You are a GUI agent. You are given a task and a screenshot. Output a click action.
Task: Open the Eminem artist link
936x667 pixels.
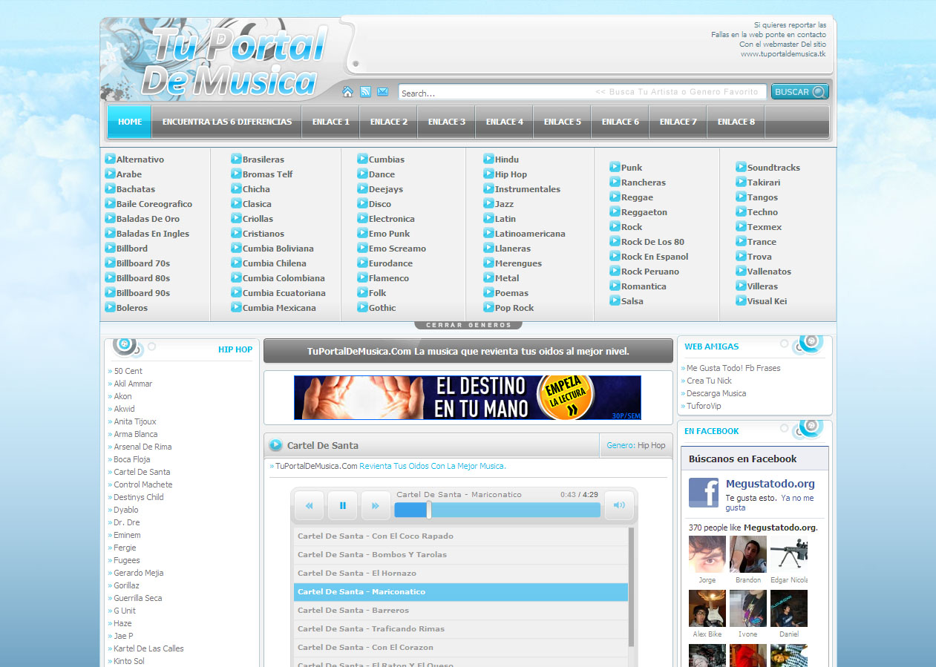click(x=127, y=535)
